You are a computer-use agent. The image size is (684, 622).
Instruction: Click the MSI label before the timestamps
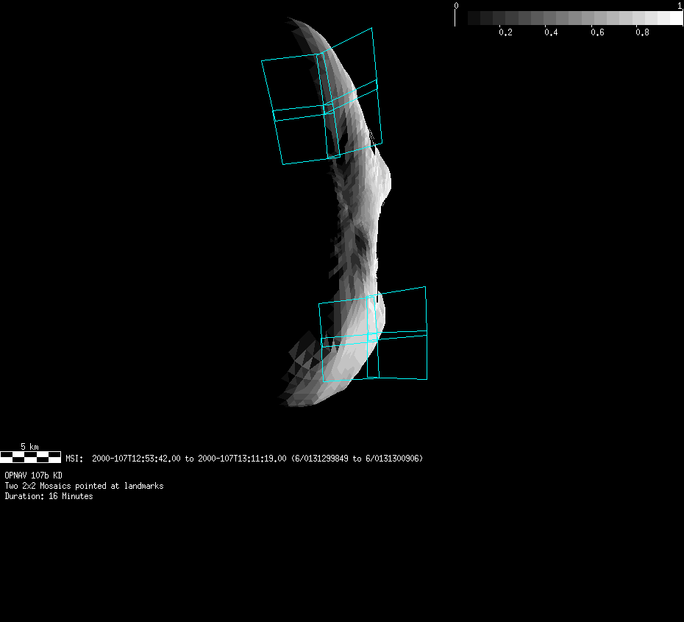pyautogui.click(x=74, y=459)
